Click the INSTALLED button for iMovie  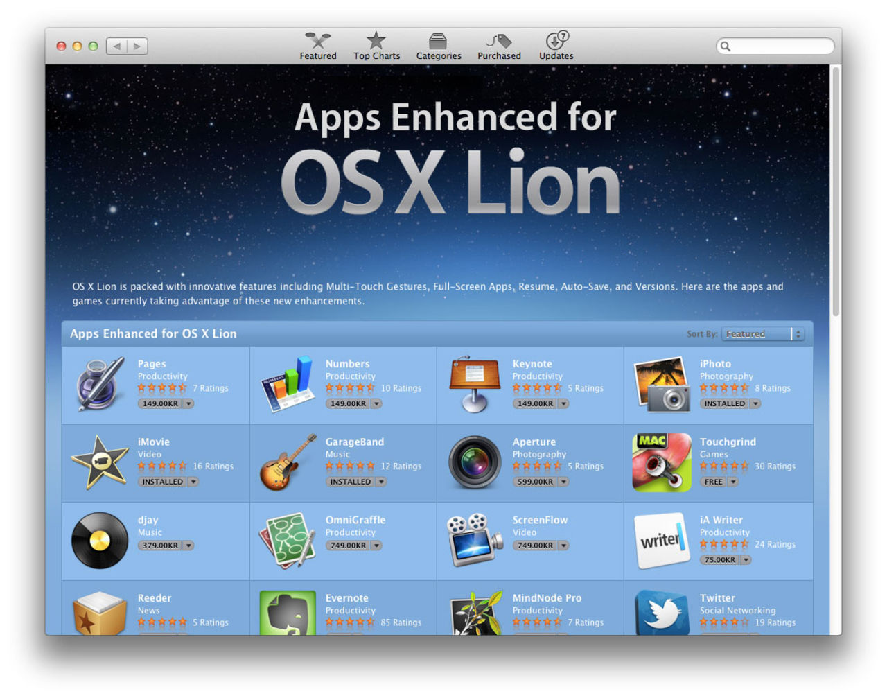[x=163, y=481]
